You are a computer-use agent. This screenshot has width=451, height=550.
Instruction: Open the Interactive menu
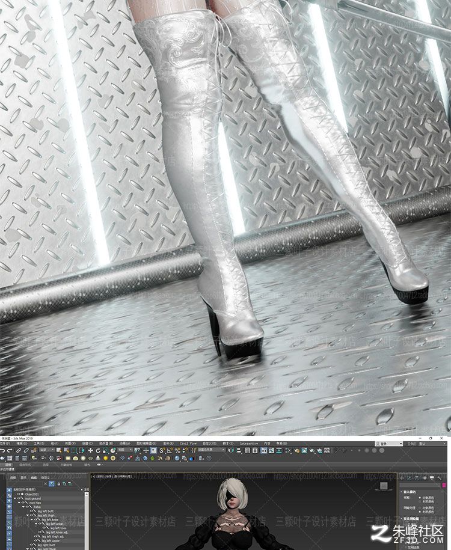tap(249, 444)
